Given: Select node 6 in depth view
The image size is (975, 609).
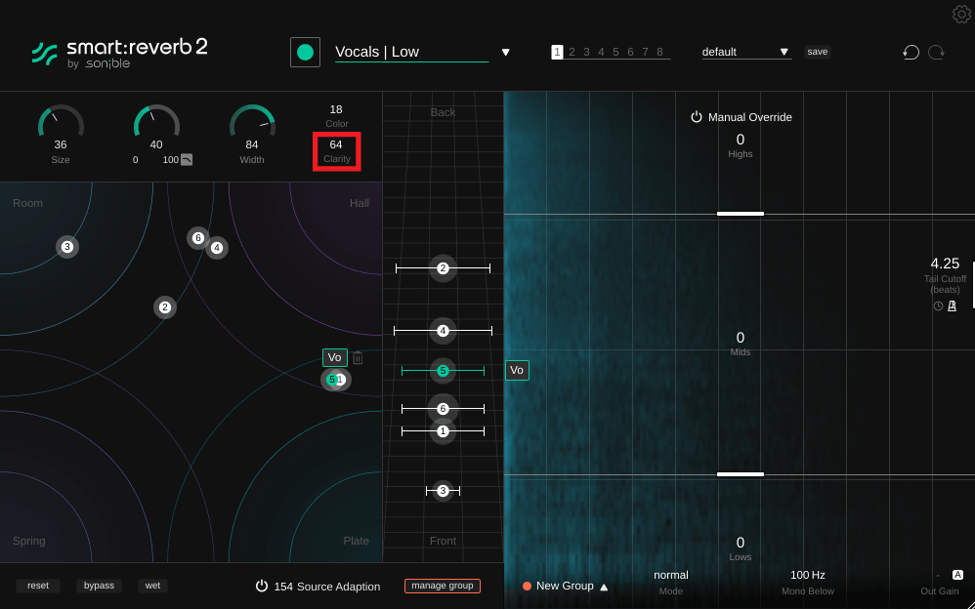Looking at the screenshot, I should point(443,409).
